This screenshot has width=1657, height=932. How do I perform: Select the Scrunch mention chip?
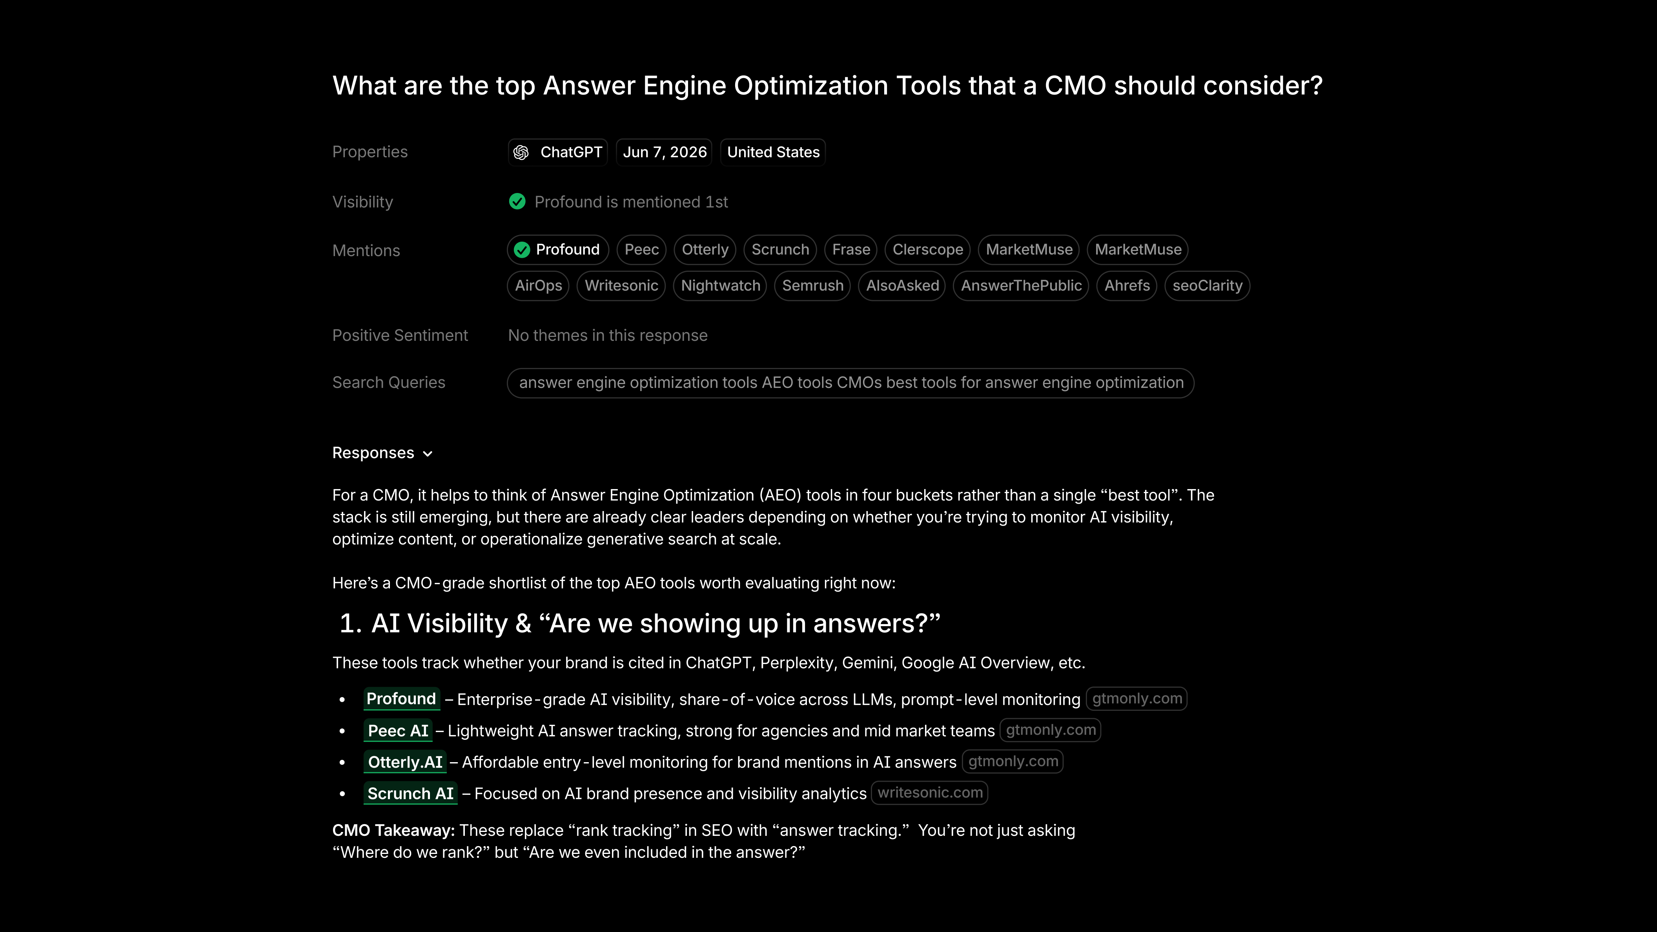[x=780, y=249]
